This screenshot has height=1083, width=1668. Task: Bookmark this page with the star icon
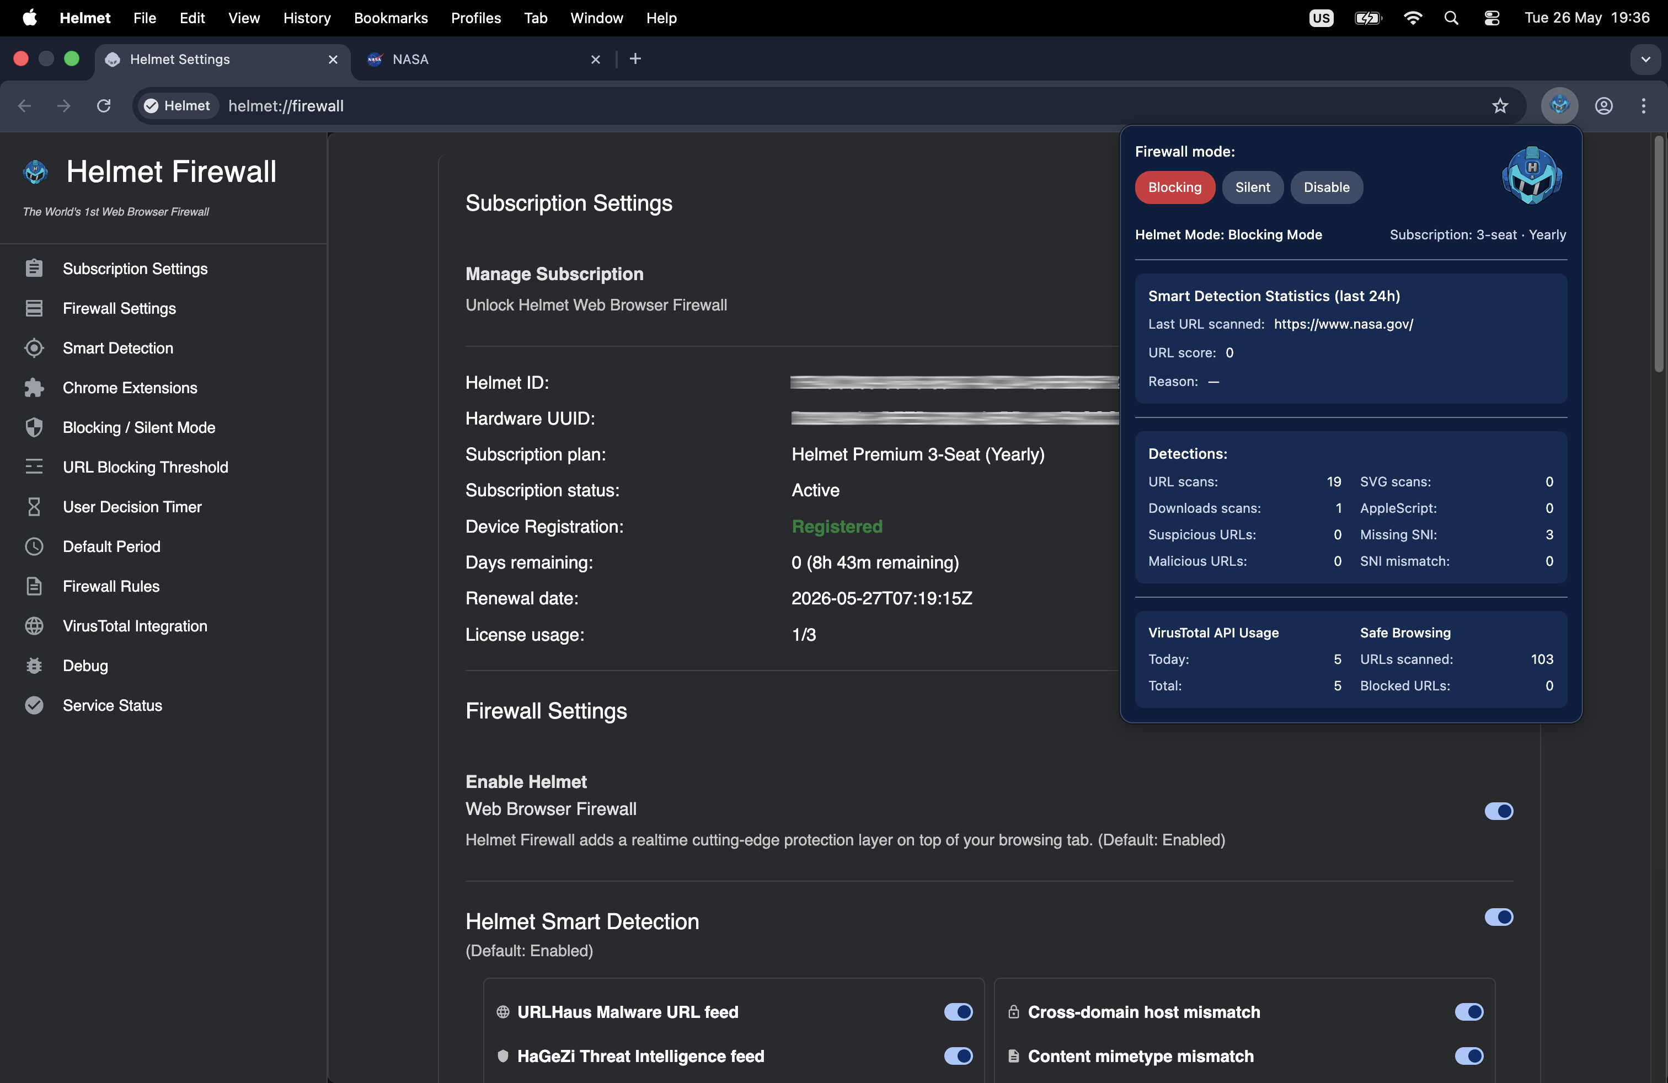click(x=1500, y=106)
